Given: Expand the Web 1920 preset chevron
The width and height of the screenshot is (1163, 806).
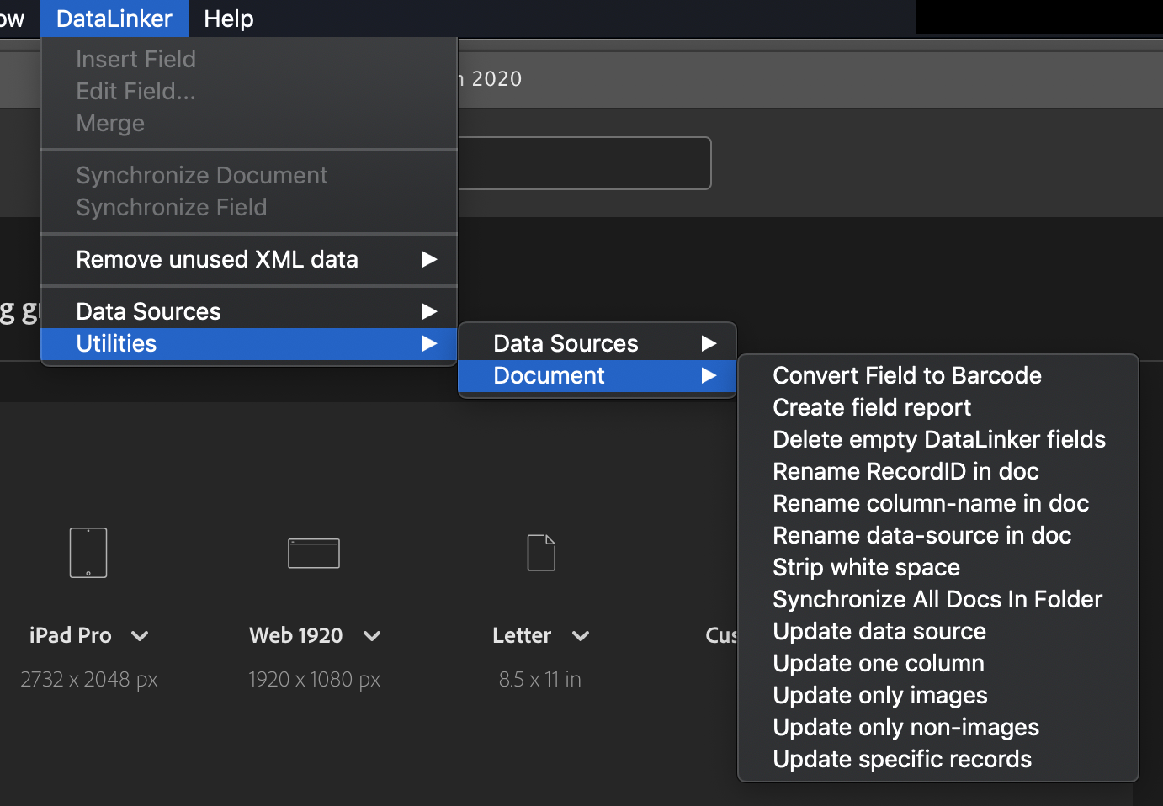Looking at the screenshot, I should (x=372, y=636).
